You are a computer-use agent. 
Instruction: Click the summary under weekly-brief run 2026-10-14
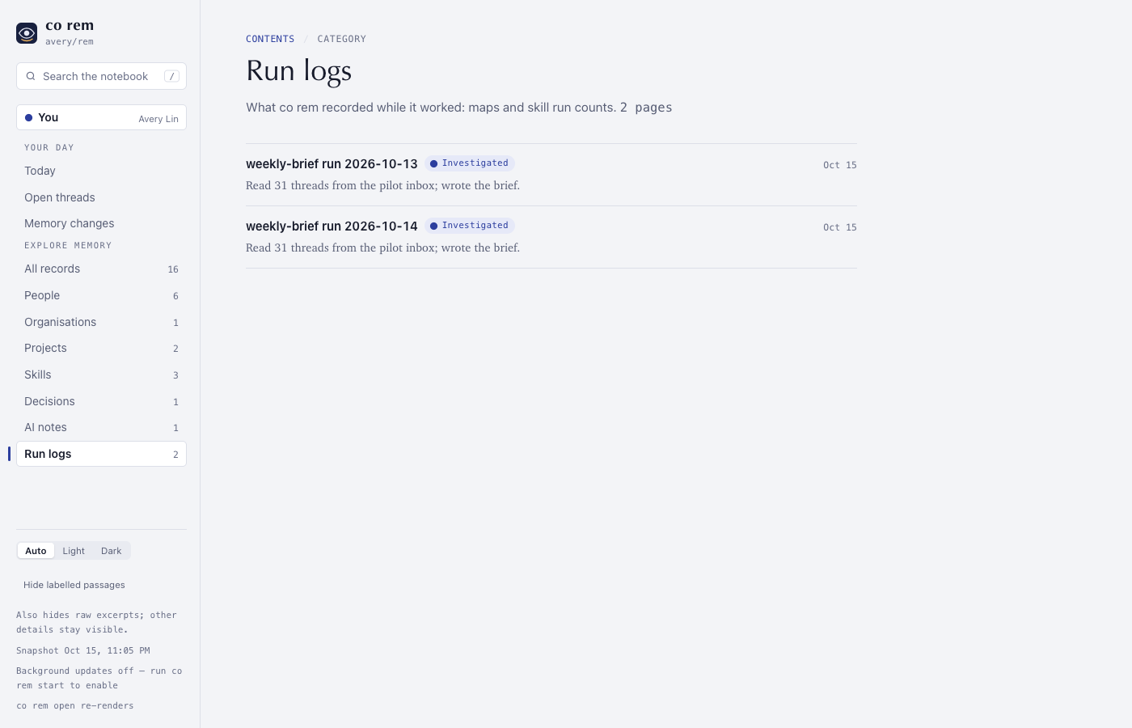pos(382,248)
